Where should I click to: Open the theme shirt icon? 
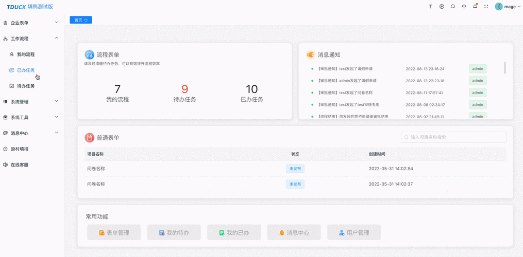[464, 6]
